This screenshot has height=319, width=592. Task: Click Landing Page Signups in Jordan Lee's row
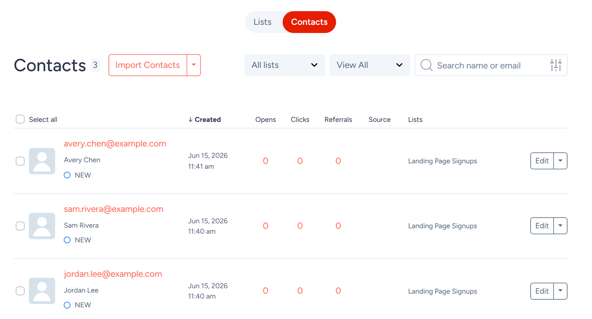(x=442, y=291)
